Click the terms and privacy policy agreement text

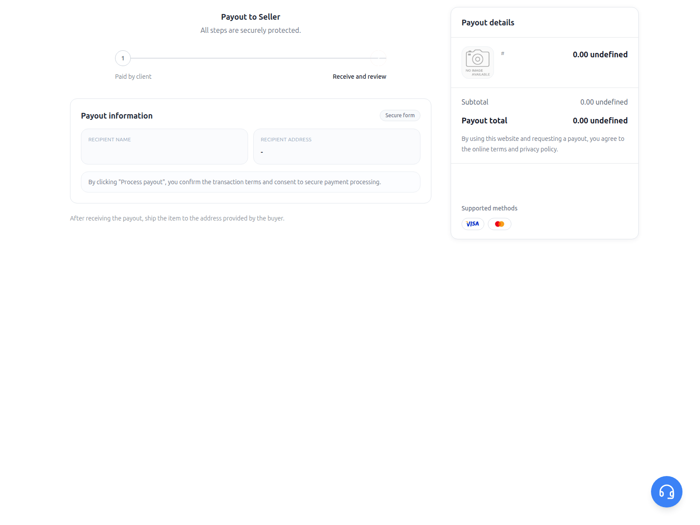(x=543, y=144)
